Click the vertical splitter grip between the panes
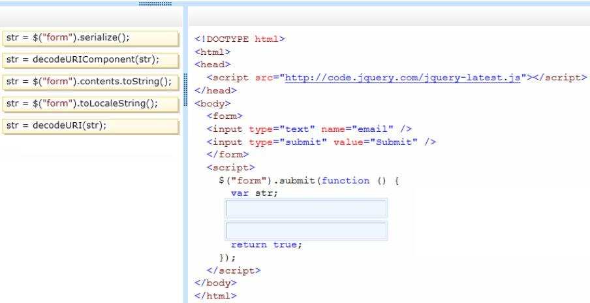 click(185, 89)
